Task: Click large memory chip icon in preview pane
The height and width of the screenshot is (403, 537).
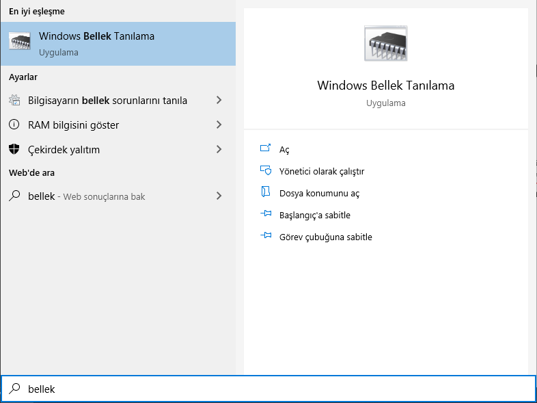Action: pos(385,43)
